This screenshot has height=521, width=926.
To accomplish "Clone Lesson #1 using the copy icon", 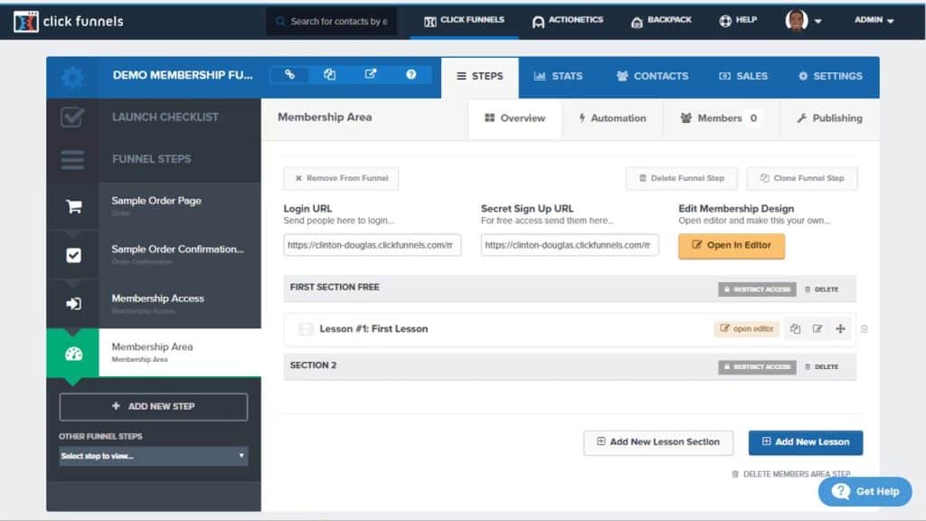I will [x=796, y=328].
